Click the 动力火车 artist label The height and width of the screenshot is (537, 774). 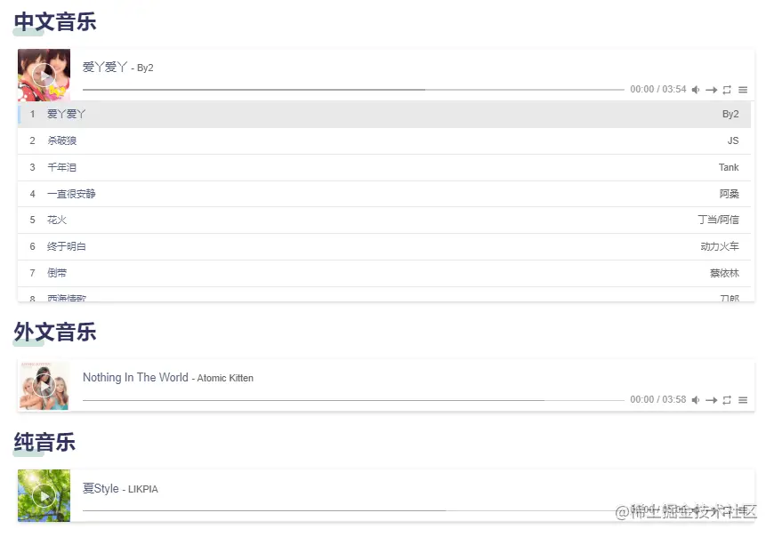click(x=720, y=246)
